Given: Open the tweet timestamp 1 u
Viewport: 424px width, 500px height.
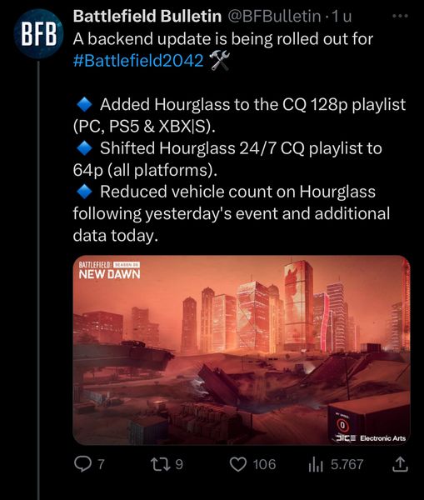Looking at the screenshot, I should 342,16.
